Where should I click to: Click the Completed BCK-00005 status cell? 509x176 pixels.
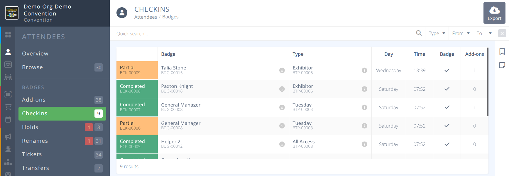(137, 144)
